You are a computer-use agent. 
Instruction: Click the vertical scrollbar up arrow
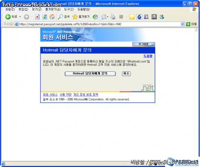pos(196,30)
